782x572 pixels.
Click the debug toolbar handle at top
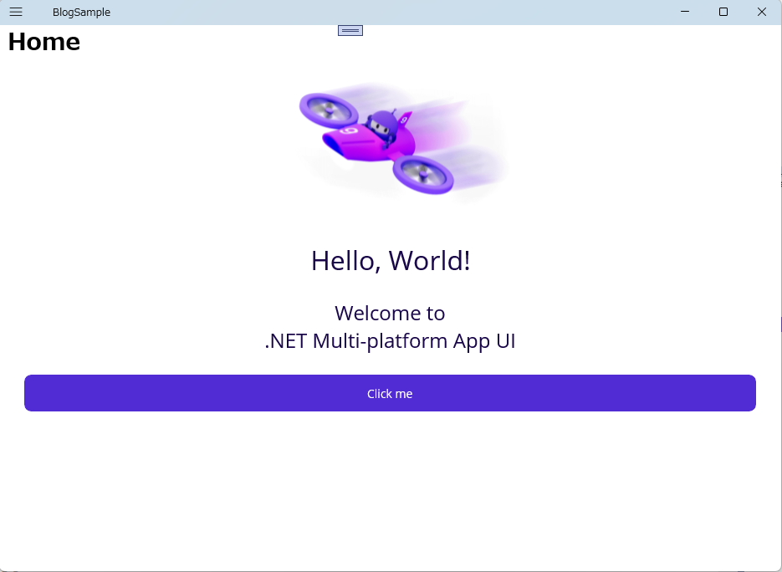pyautogui.click(x=350, y=30)
